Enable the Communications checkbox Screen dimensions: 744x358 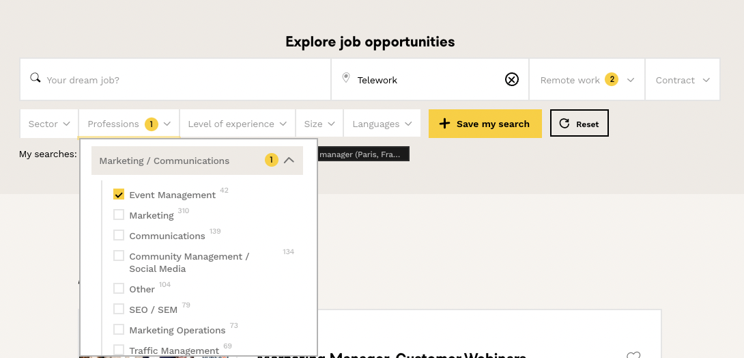tap(119, 235)
